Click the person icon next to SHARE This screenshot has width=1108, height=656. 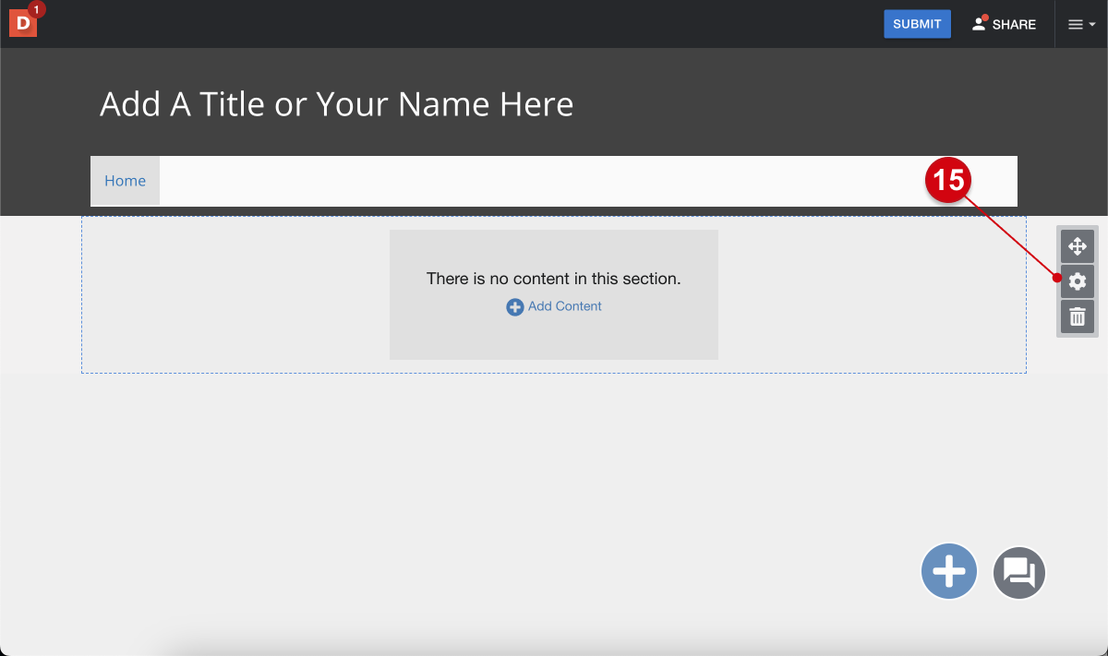(x=979, y=24)
